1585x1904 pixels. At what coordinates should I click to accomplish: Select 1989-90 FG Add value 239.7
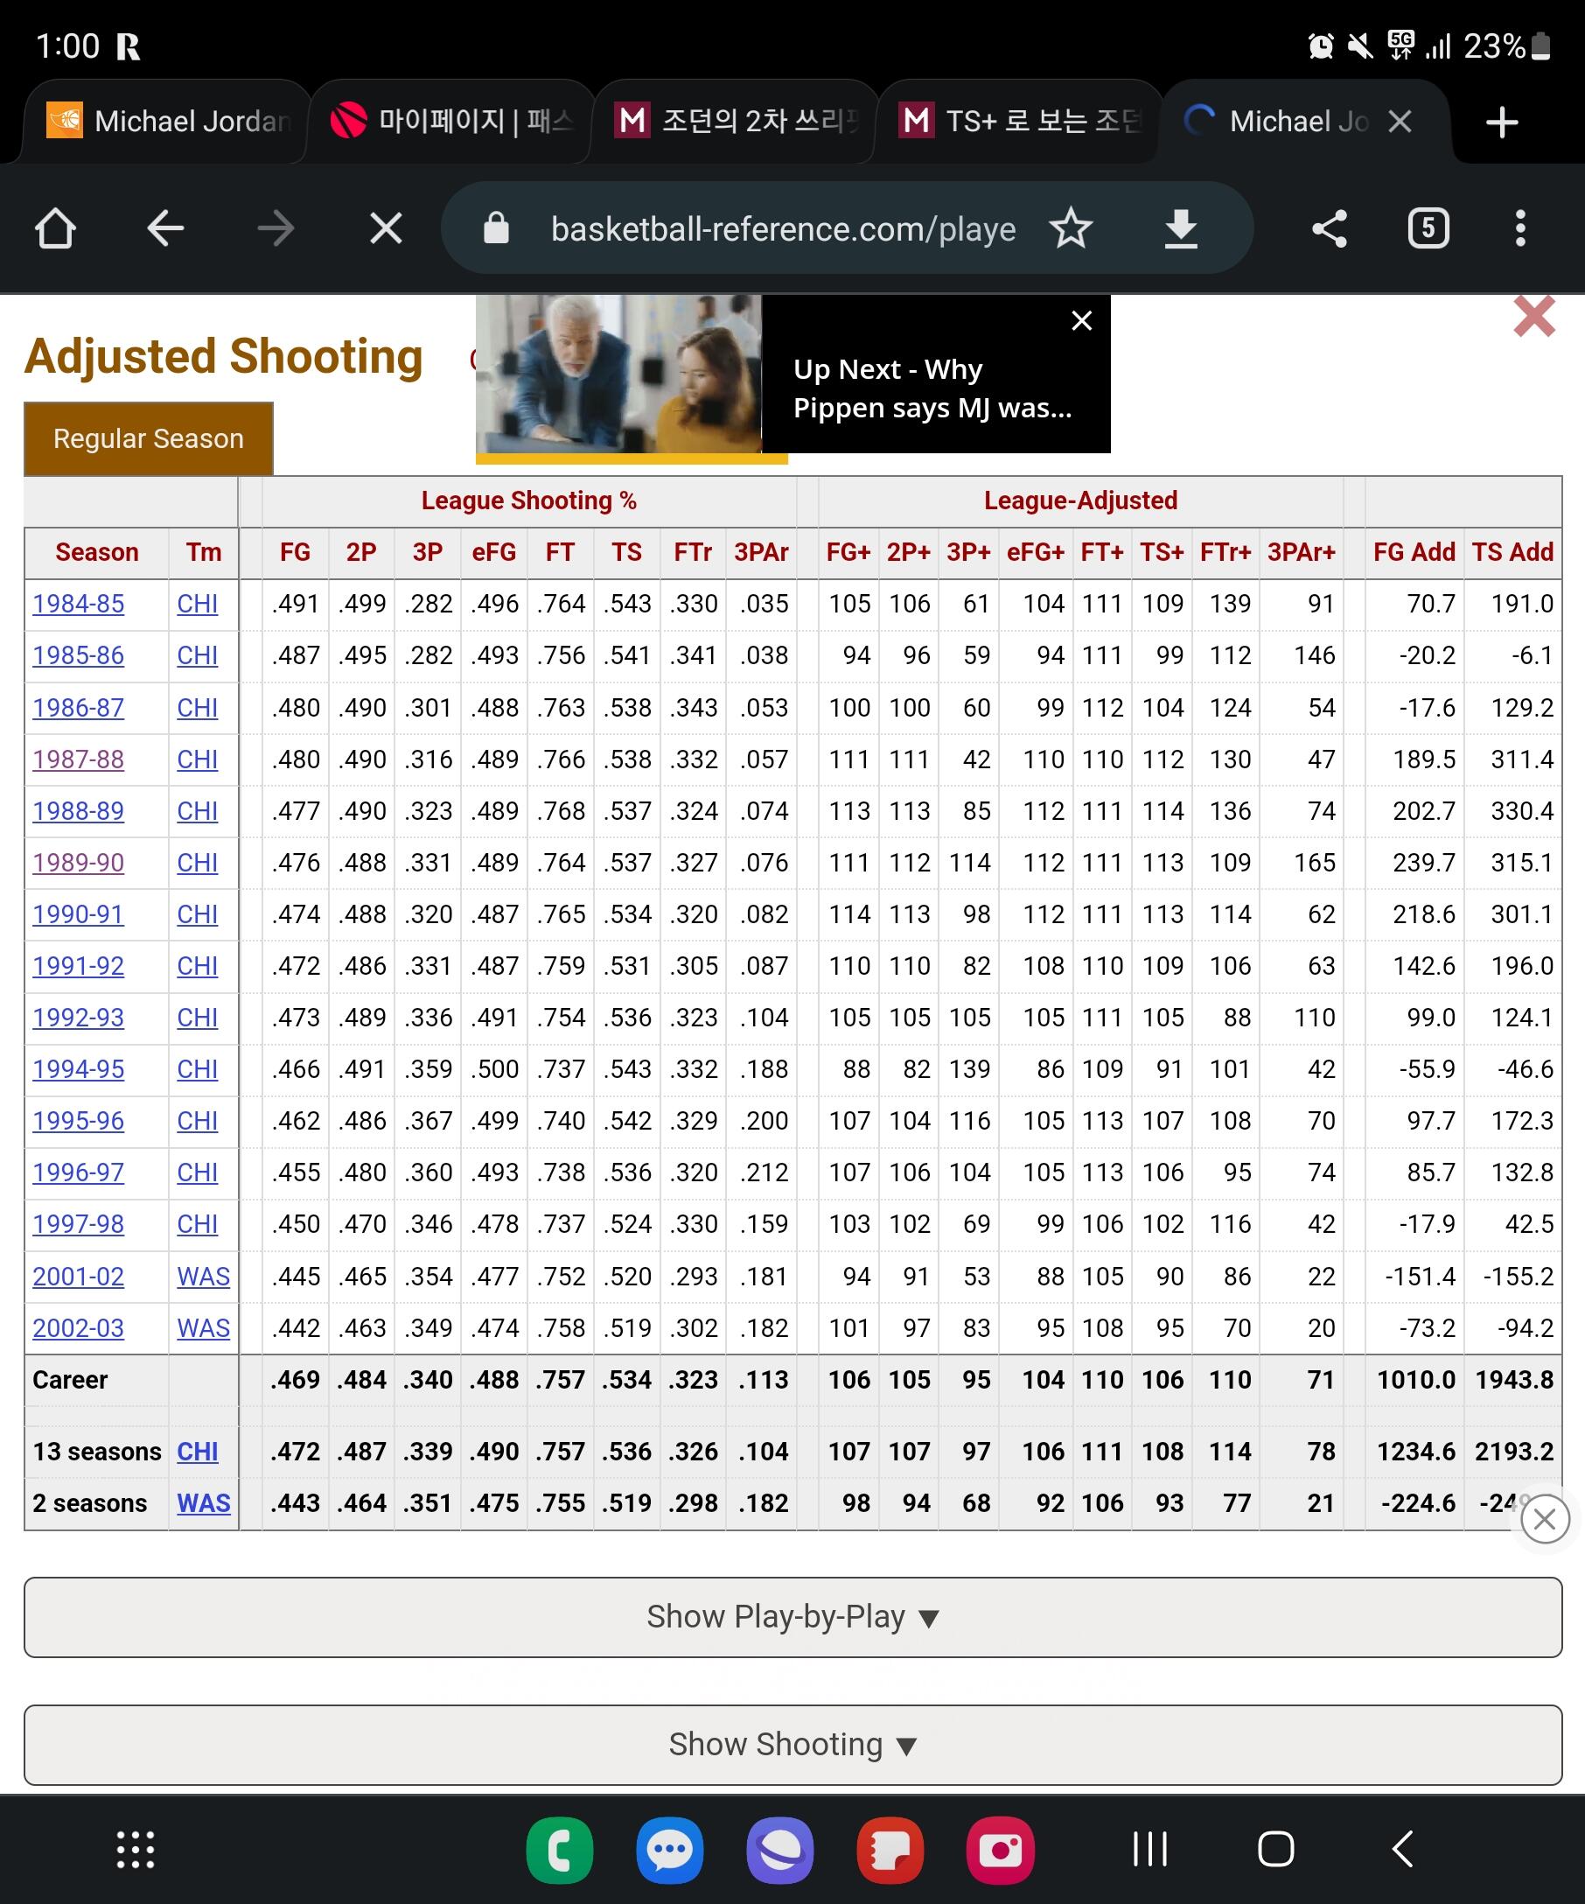1424,862
